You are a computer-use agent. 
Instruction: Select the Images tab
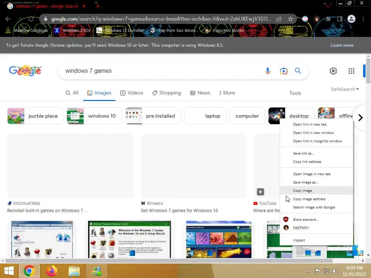coord(99,93)
